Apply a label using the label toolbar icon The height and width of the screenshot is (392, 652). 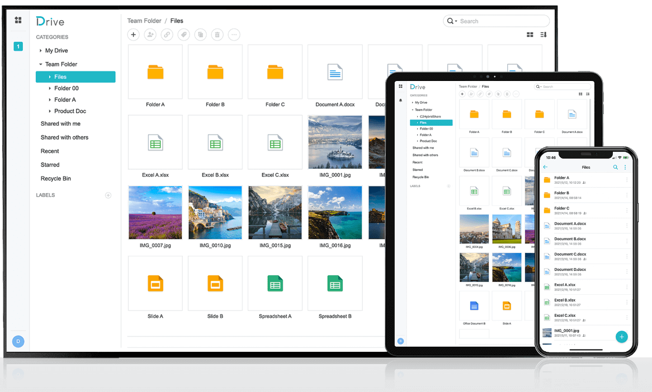(183, 35)
